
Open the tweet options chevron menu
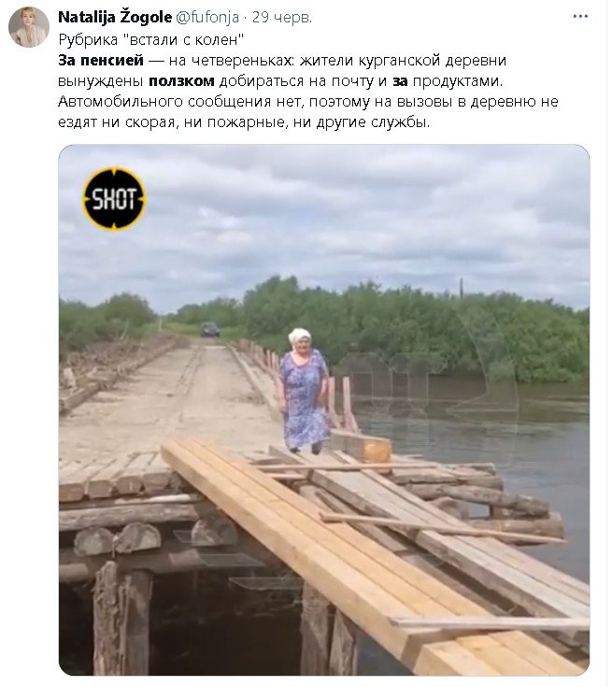(x=582, y=17)
